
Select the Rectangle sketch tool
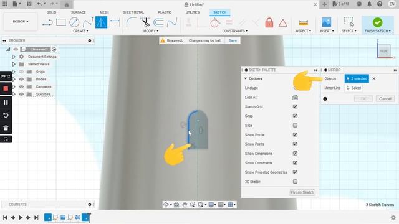tap(61, 22)
